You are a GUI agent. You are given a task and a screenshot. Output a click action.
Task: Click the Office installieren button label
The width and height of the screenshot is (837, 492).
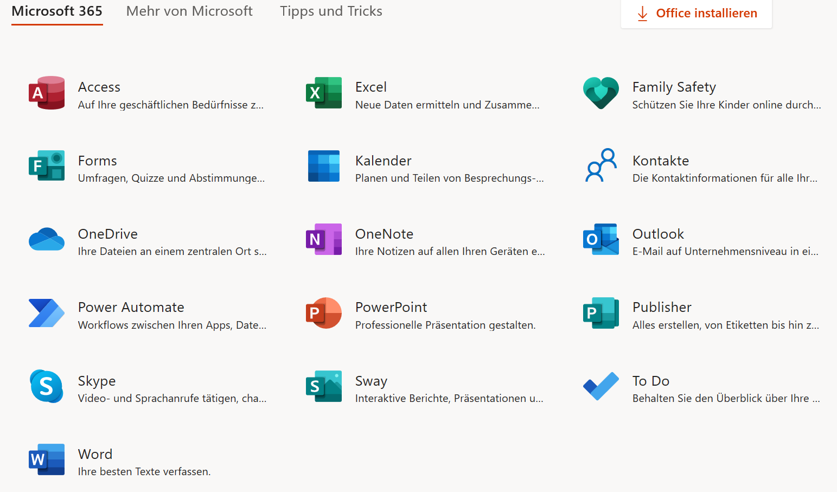pyautogui.click(x=706, y=14)
